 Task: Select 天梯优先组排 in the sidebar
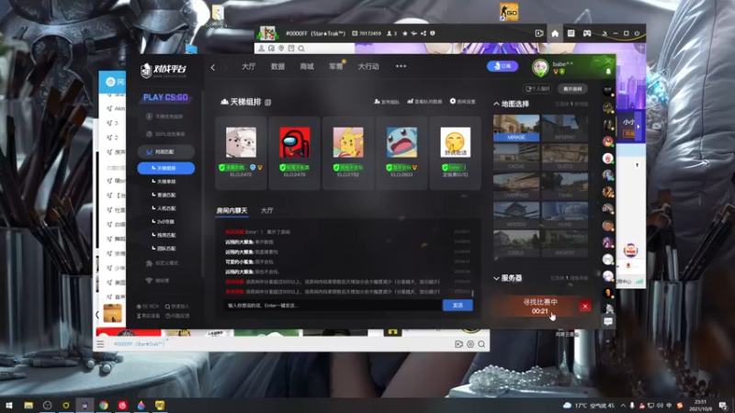tap(164, 117)
